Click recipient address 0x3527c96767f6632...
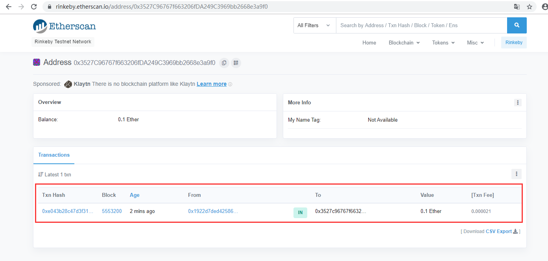The width and height of the screenshot is (548, 261). [x=341, y=211]
